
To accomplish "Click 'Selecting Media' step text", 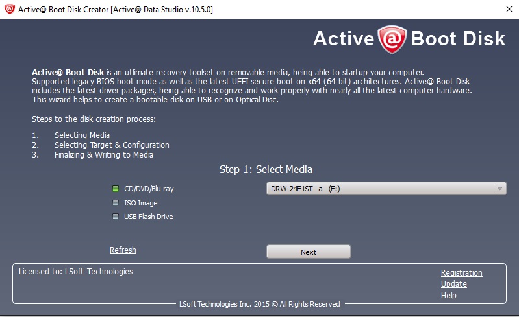I will (82, 135).
